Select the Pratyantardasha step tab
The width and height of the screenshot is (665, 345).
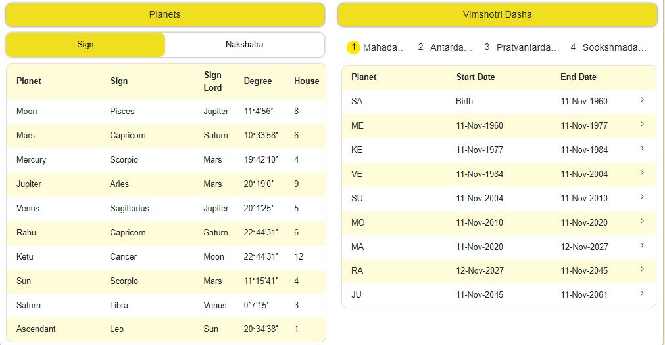tap(522, 47)
